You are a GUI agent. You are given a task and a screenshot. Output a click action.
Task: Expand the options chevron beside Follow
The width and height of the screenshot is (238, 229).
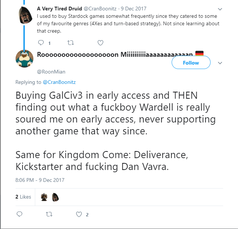[220, 63]
